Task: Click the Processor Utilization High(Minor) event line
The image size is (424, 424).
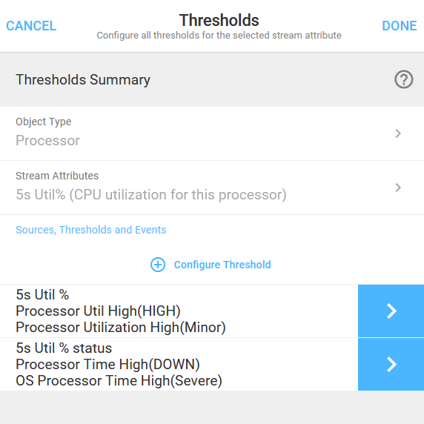Action: click(x=121, y=328)
